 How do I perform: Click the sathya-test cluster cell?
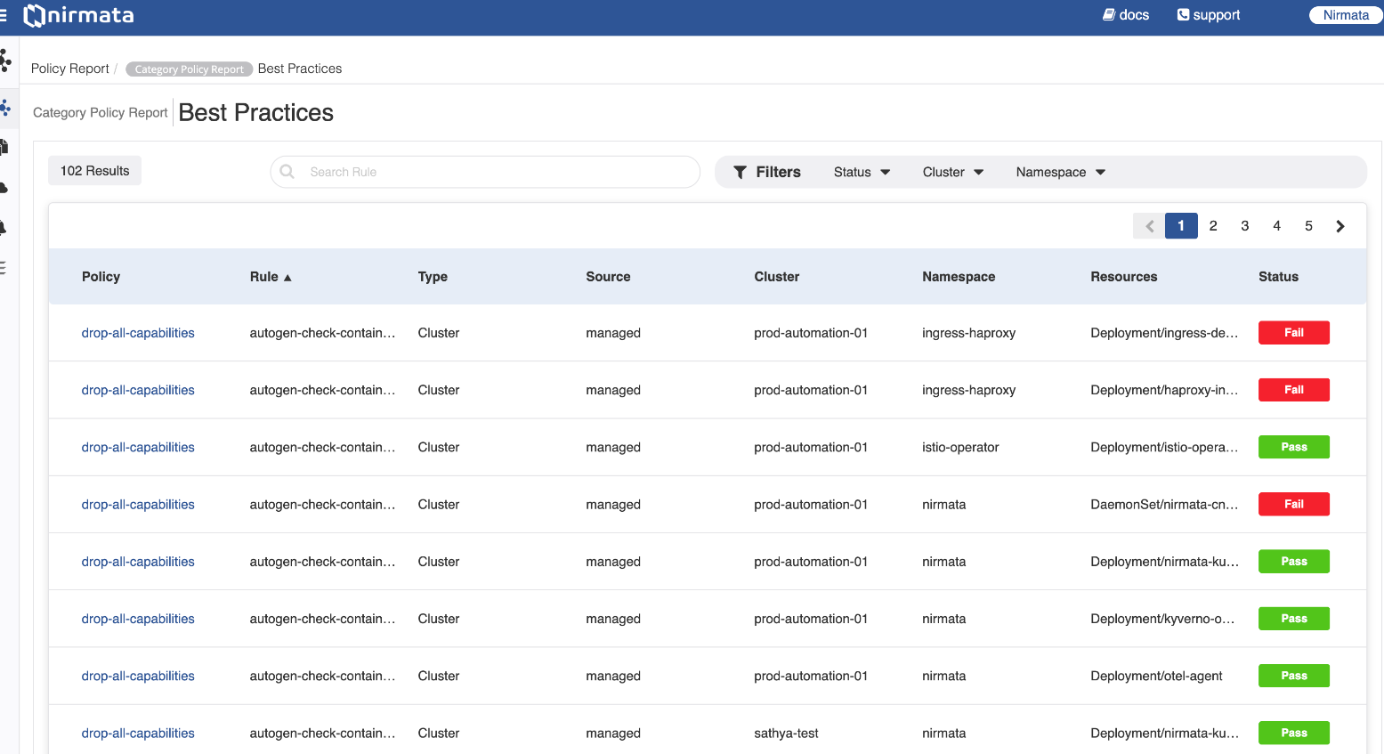(x=786, y=734)
